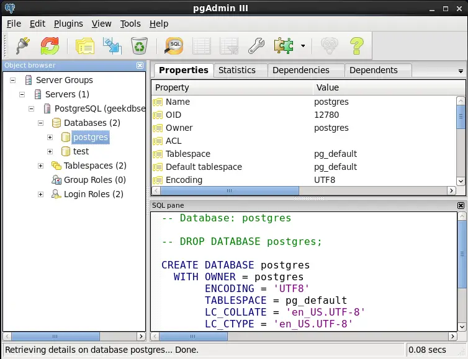Click properties horizontal scrollbar right arrow
468x359 pixels.
pos(451,190)
